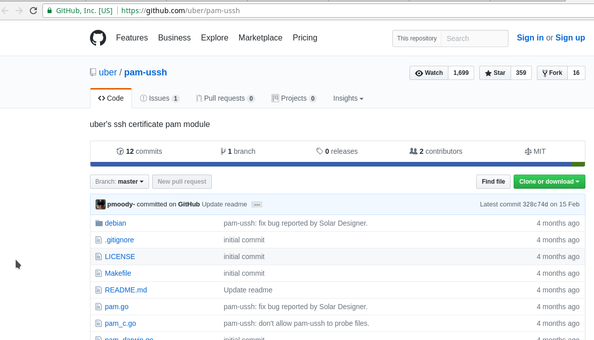Click the Star button

click(495, 73)
